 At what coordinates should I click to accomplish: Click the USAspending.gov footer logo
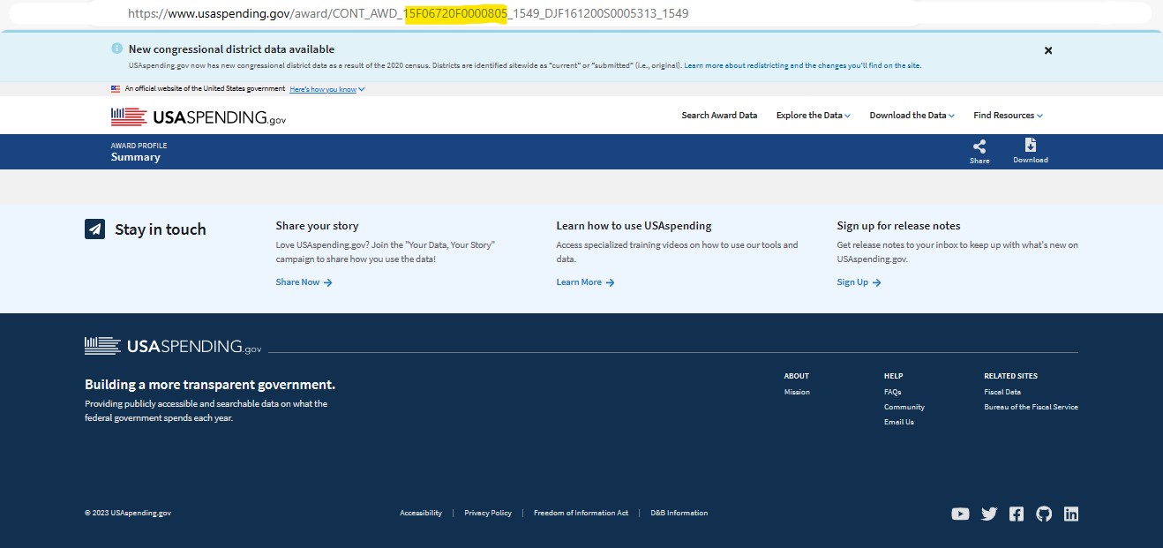click(173, 346)
